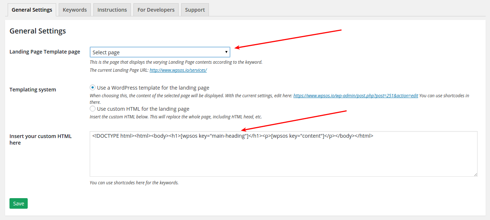Open the wpsos.io/services landing page link
Screen dimensions: 490x220
point(178,70)
